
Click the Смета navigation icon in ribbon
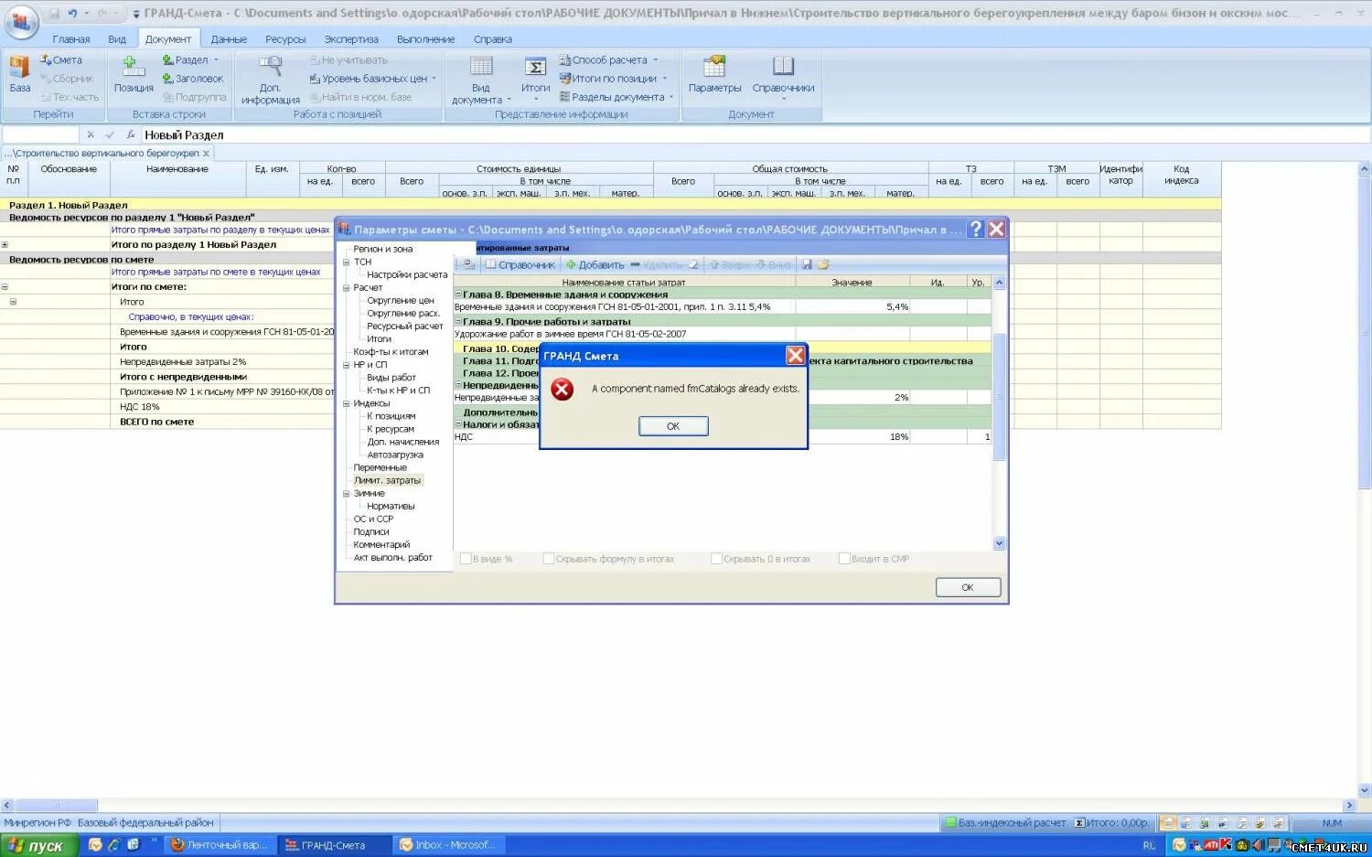point(60,60)
